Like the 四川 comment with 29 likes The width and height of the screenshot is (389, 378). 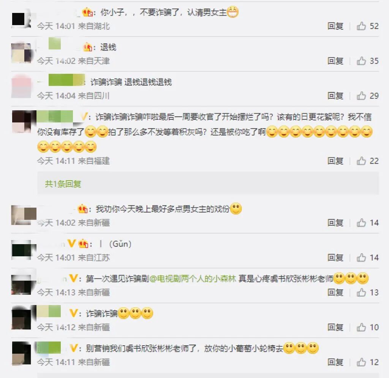pos(367,95)
